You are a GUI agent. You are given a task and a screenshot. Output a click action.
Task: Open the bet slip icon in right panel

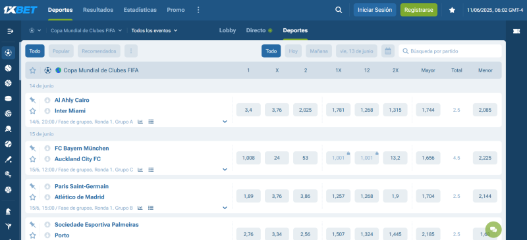pos(516,31)
